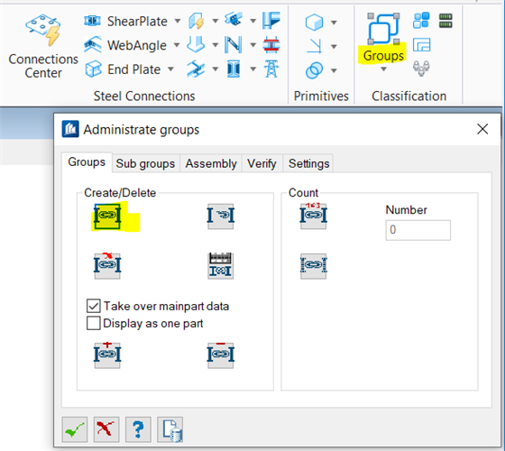Click the delete group icon with red X

107,266
